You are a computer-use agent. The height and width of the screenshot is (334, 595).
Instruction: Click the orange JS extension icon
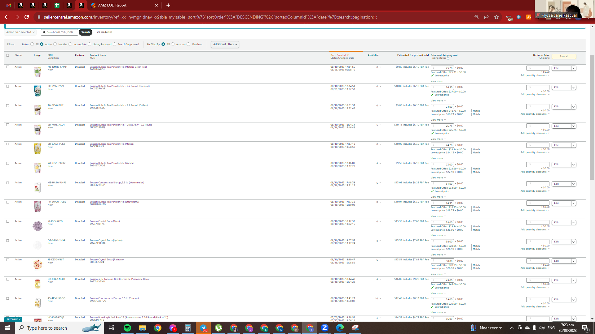[x=529, y=17]
